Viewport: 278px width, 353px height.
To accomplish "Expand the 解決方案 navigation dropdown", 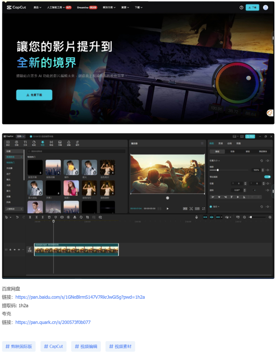I will [109, 8].
